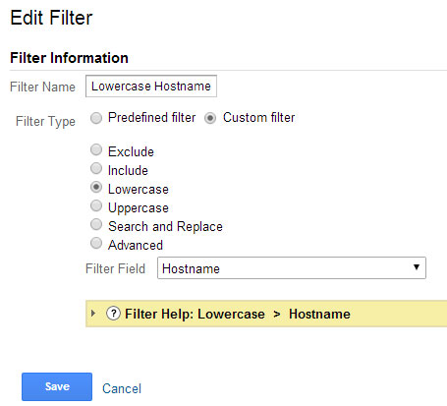Select the Hostname Filter Field combo box
Screen dimensions: 447x406
pyautogui.click(x=292, y=268)
